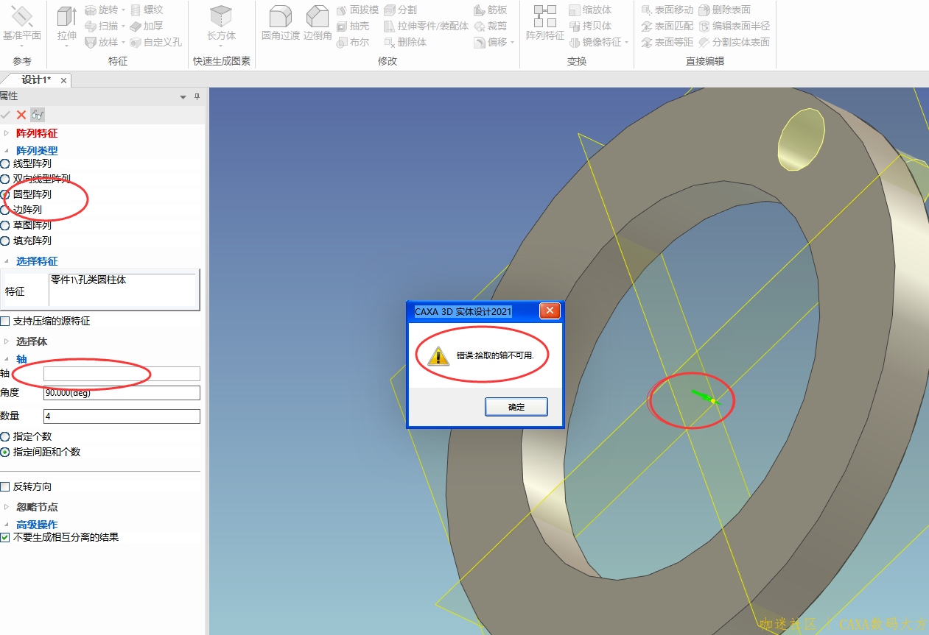Select the 筋板 rib tool
The width and height of the screenshot is (929, 635).
491,10
